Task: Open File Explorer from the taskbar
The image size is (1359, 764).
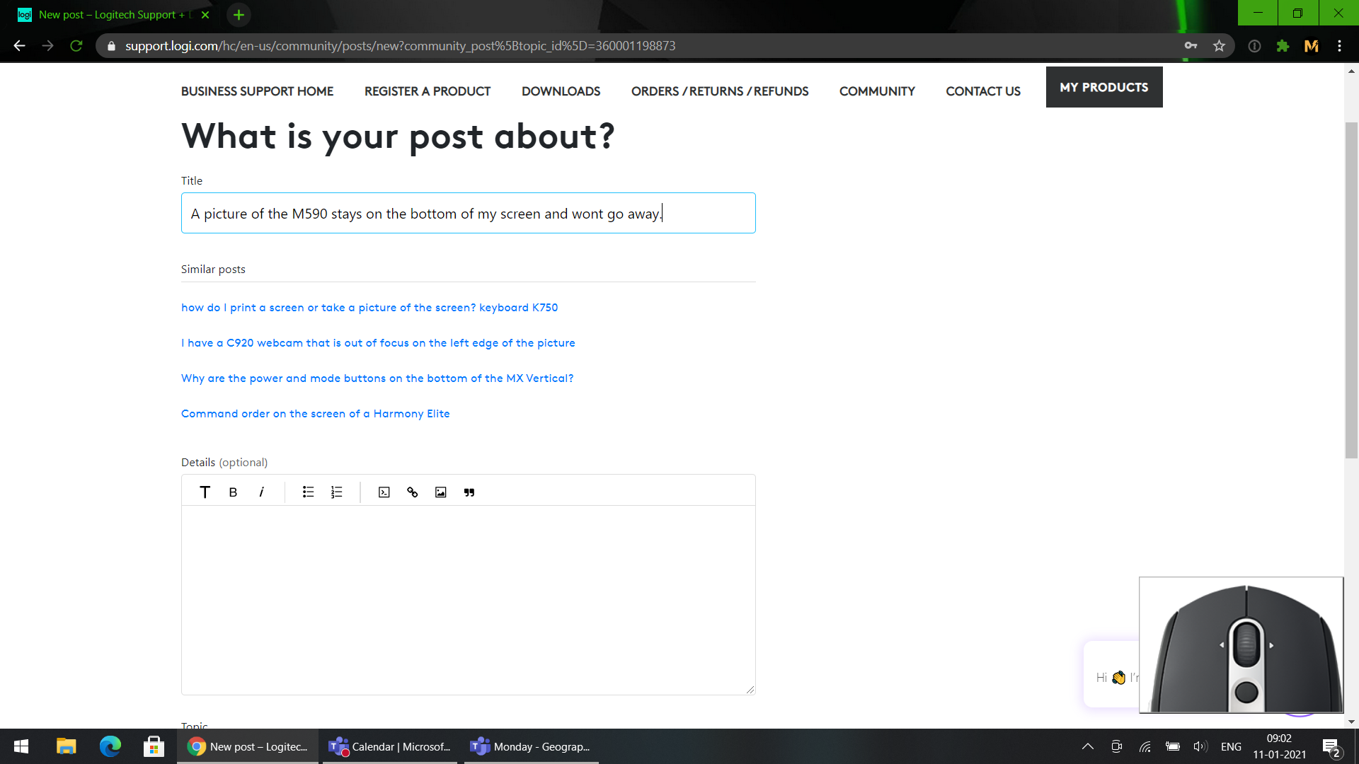Action: tap(66, 746)
